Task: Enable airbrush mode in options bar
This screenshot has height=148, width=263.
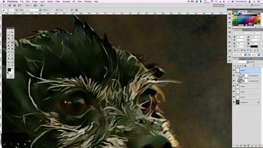Action: click(72, 10)
